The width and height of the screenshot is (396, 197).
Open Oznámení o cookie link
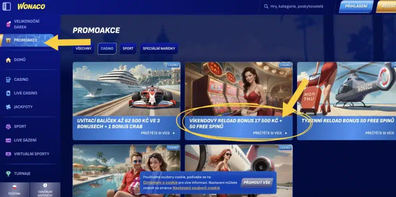tap(160, 182)
